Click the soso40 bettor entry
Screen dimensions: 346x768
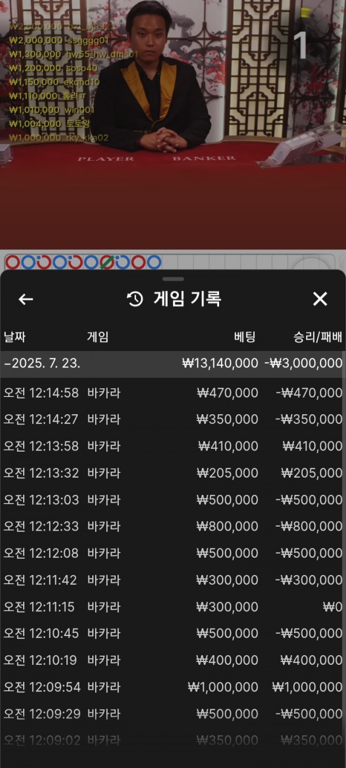pyautogui.click(x=54, y=68)
